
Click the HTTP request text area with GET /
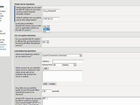91,101
